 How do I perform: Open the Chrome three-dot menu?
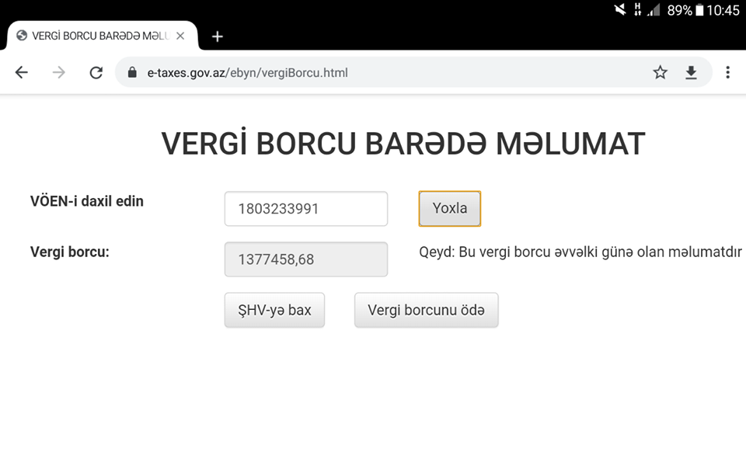click(x=728, y=71)
